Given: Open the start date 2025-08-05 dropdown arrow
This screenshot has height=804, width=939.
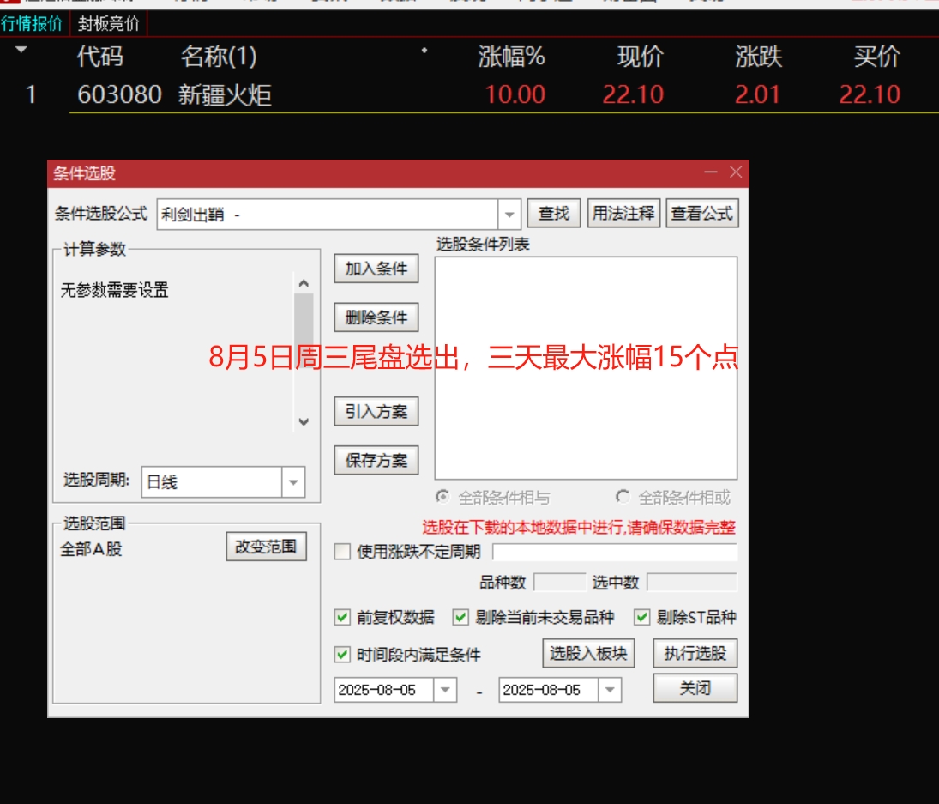Looking at the screenshot, I should (445, 690).
